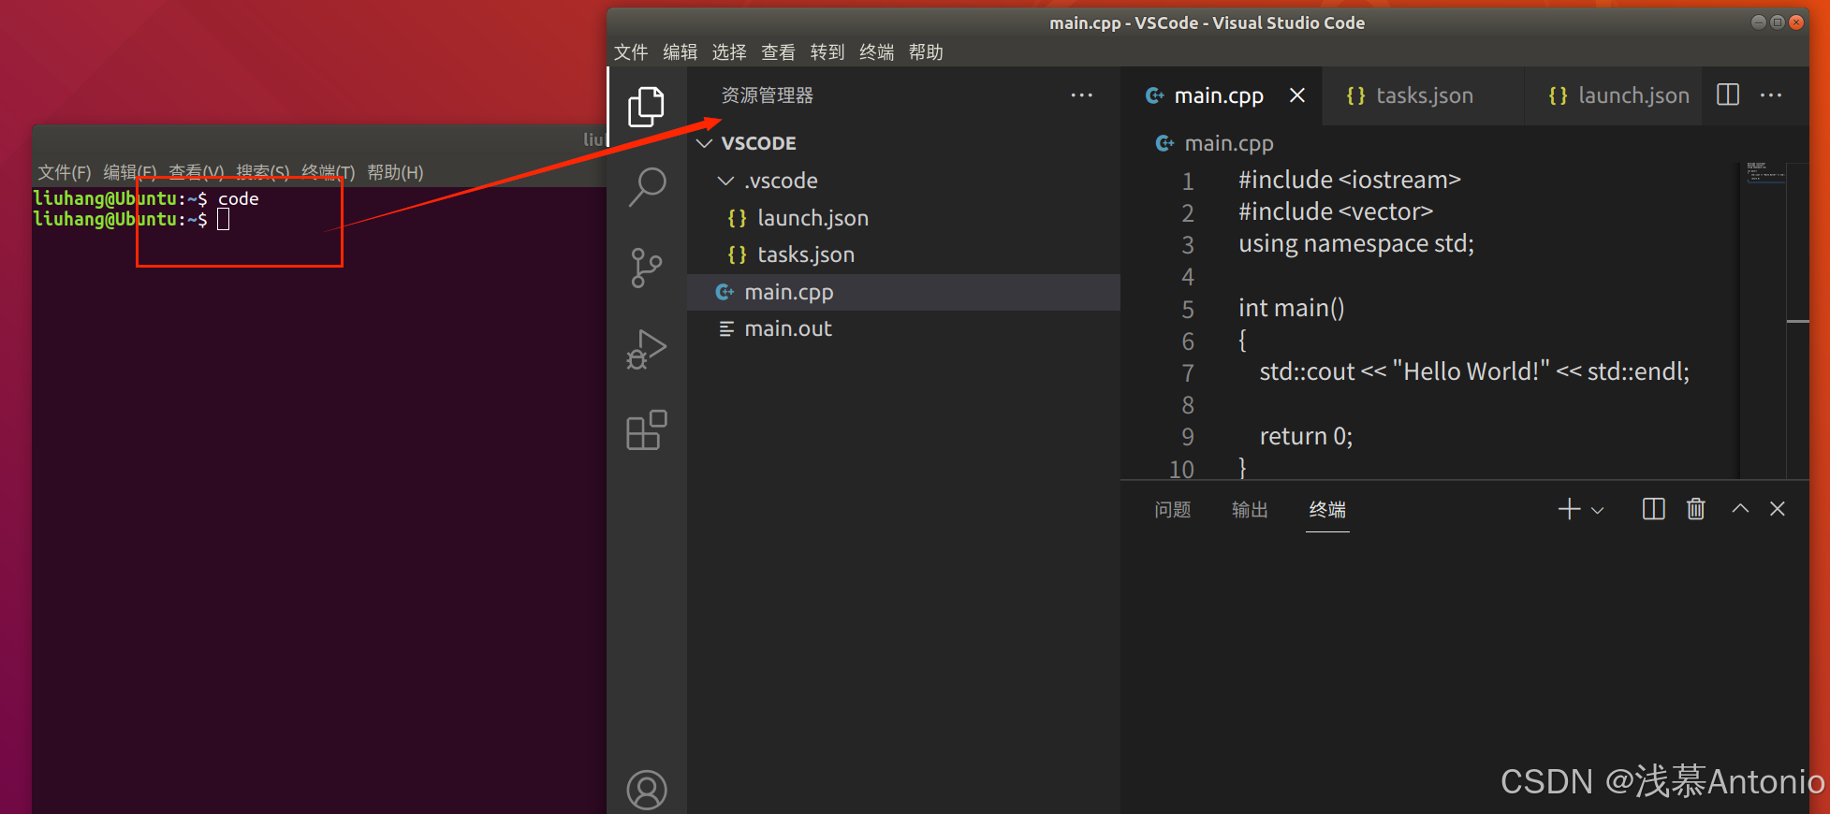Switch to the 输出 panel tab
The height and width of the screenshot is (814, 1830).
coord(1250,510)
